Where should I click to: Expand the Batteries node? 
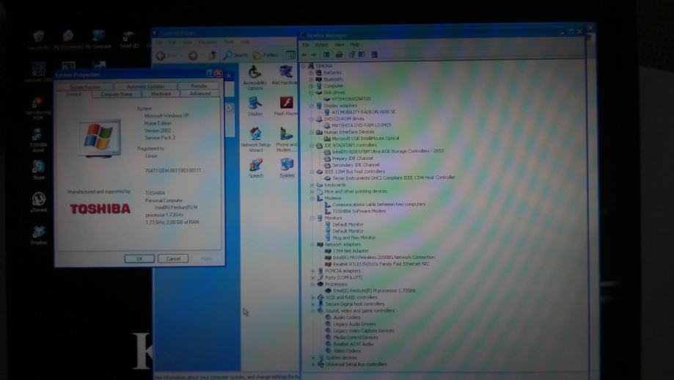[311, 73]
